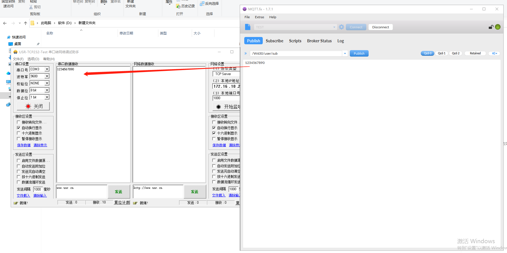Go back using the Explorer back arrow
507x253 pixels.
(x=5, y=23)
